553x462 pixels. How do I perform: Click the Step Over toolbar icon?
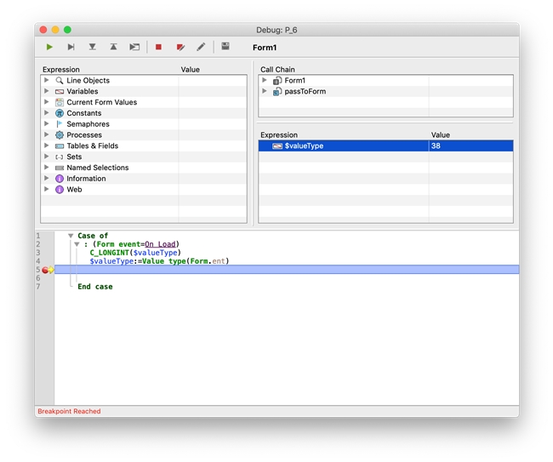(x=71, y=47)
